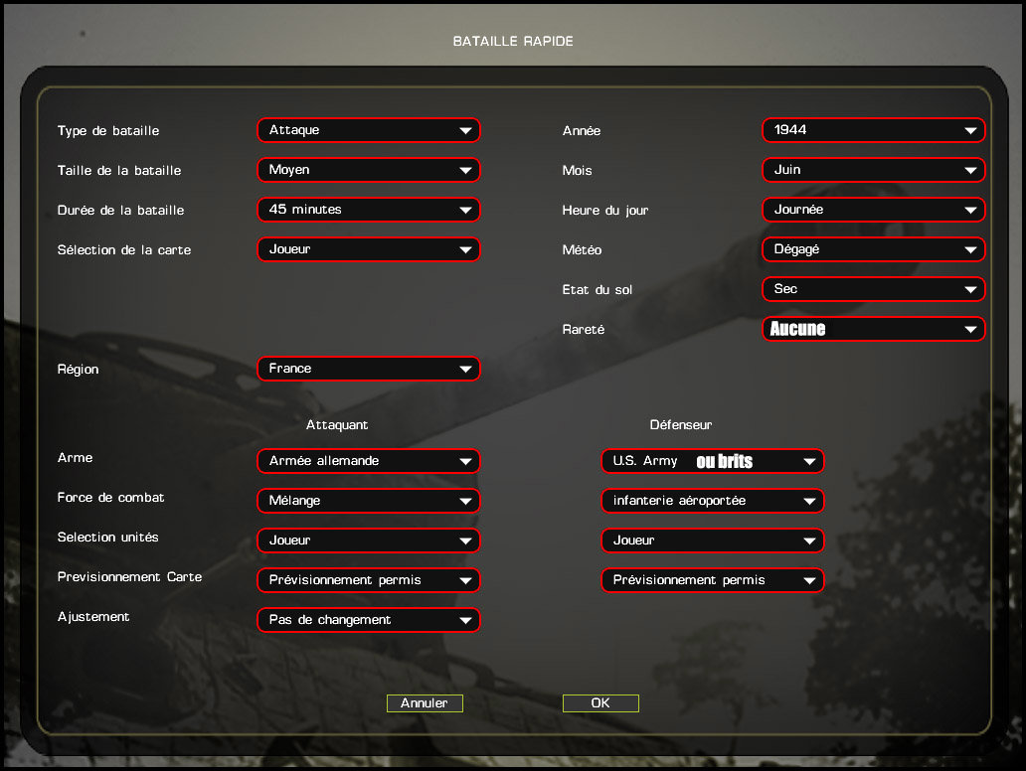
Task: Click the Mois label
Action: point(577,171)
